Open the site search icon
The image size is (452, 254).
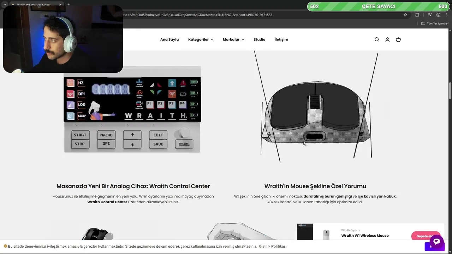tap(377, 40)
